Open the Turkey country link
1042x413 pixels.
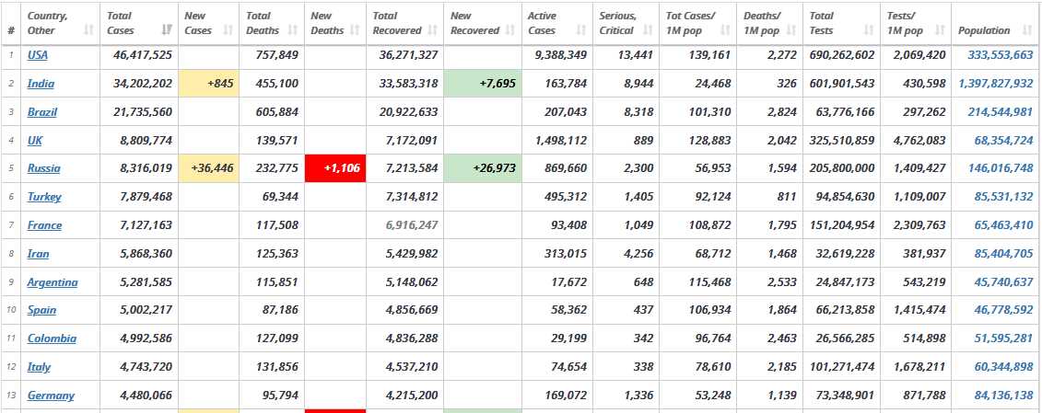pyautogui.click(x=44, y=197)
